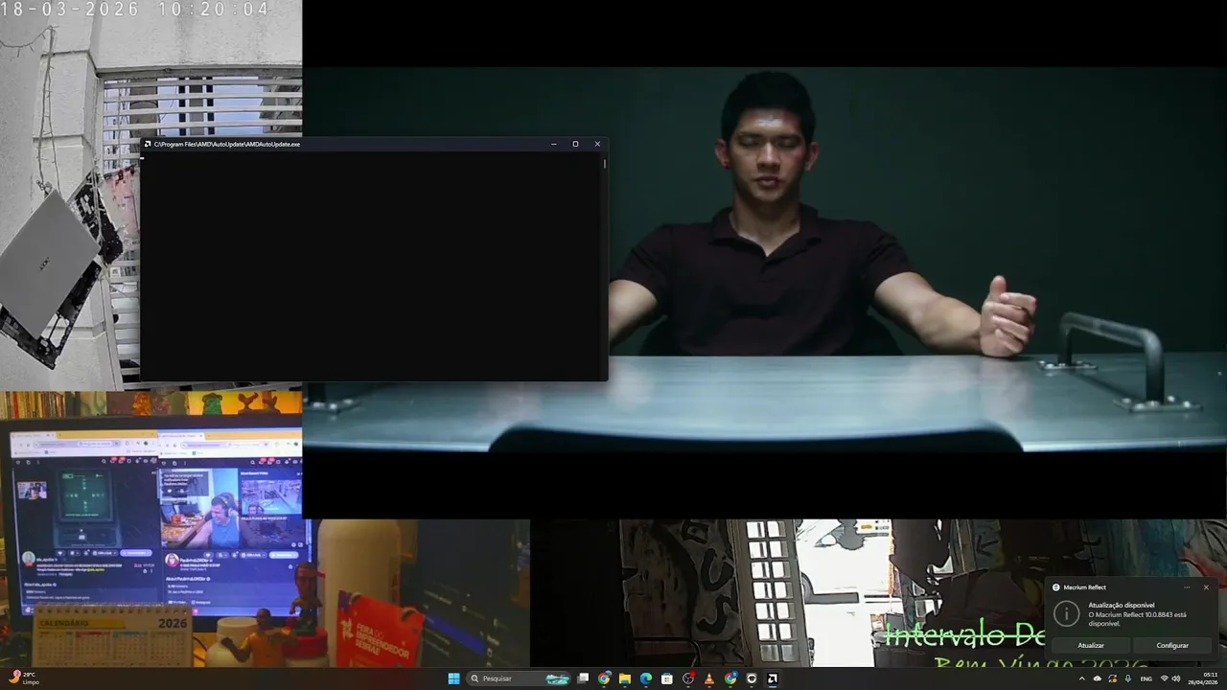This screenshot has height=690, width=1227.
Task: Open the Chrome icon next to VLC
Action: tap(730, 678)
